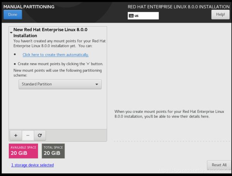Open the Standard Partition scheme dropdown
Viewport: 232px width, 176px height.
point(60,84)
